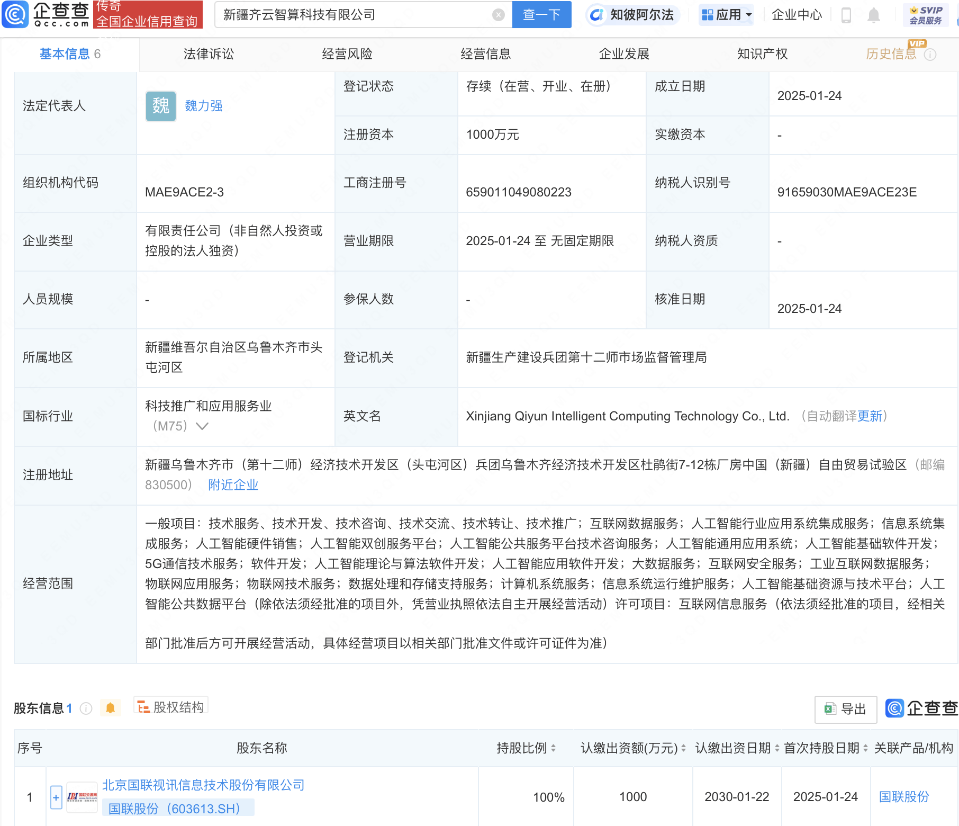Click the 导出 export button
This screenshot has height=826, width=959.
[846, 709]
